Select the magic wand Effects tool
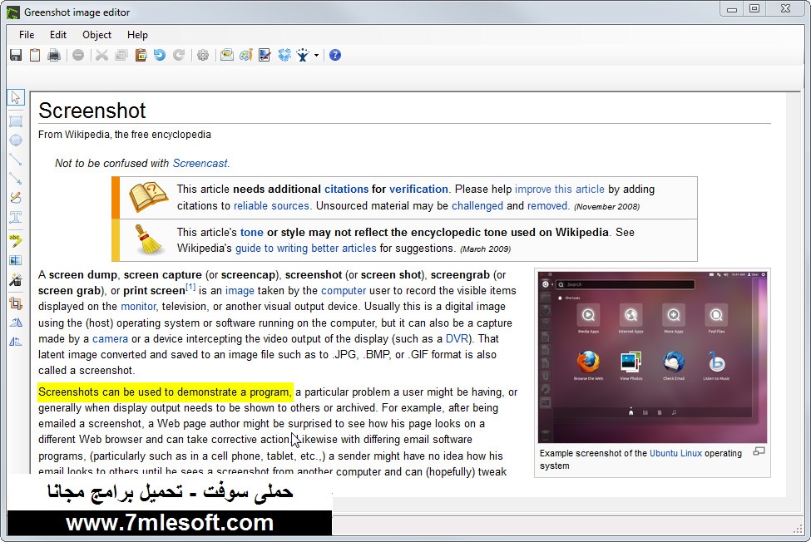 (16, 279)
